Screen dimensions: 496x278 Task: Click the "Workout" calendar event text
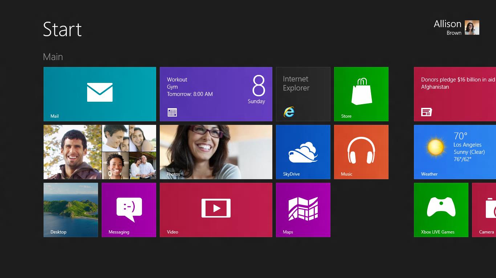coord(177,80)
